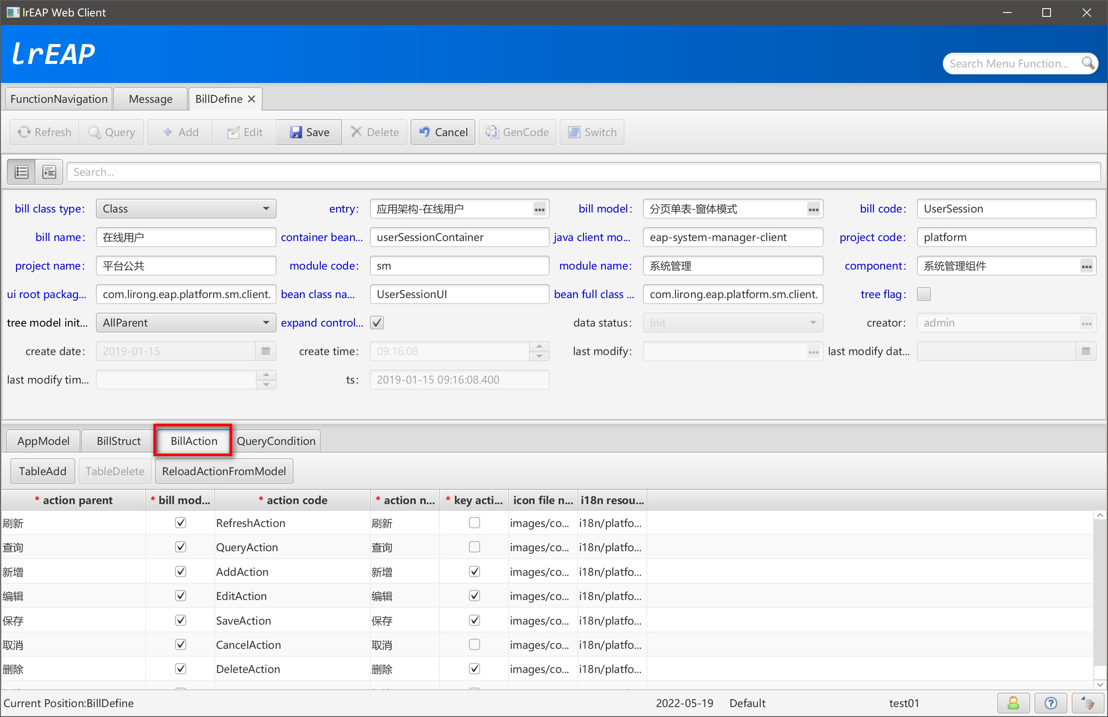1108x717 pixels.
Task: Open the Query toolbar action
Action: 112,132
